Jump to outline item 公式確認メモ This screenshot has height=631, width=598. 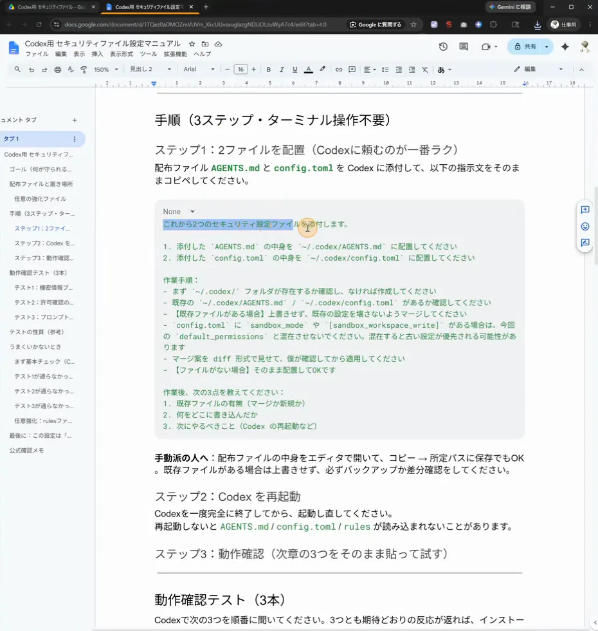click(26, 450)
